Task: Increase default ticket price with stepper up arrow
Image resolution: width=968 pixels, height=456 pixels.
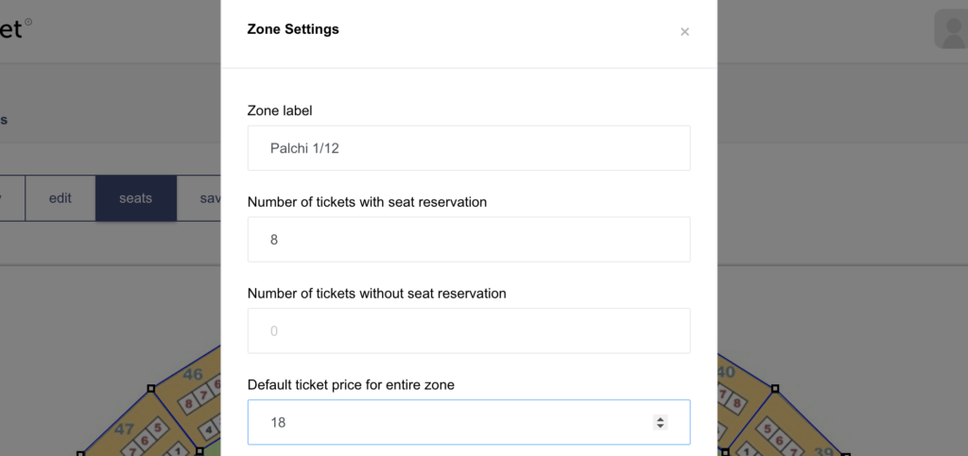Action: point(660,418)
